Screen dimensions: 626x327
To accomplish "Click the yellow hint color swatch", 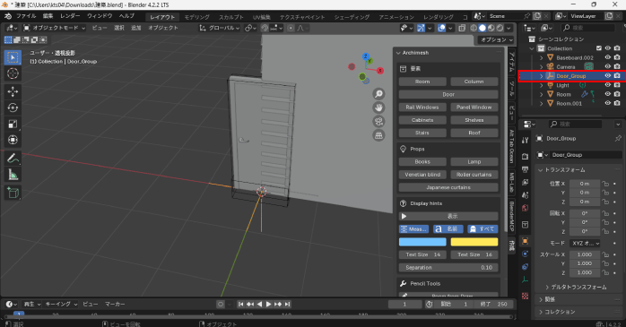I will pos(474,242).
